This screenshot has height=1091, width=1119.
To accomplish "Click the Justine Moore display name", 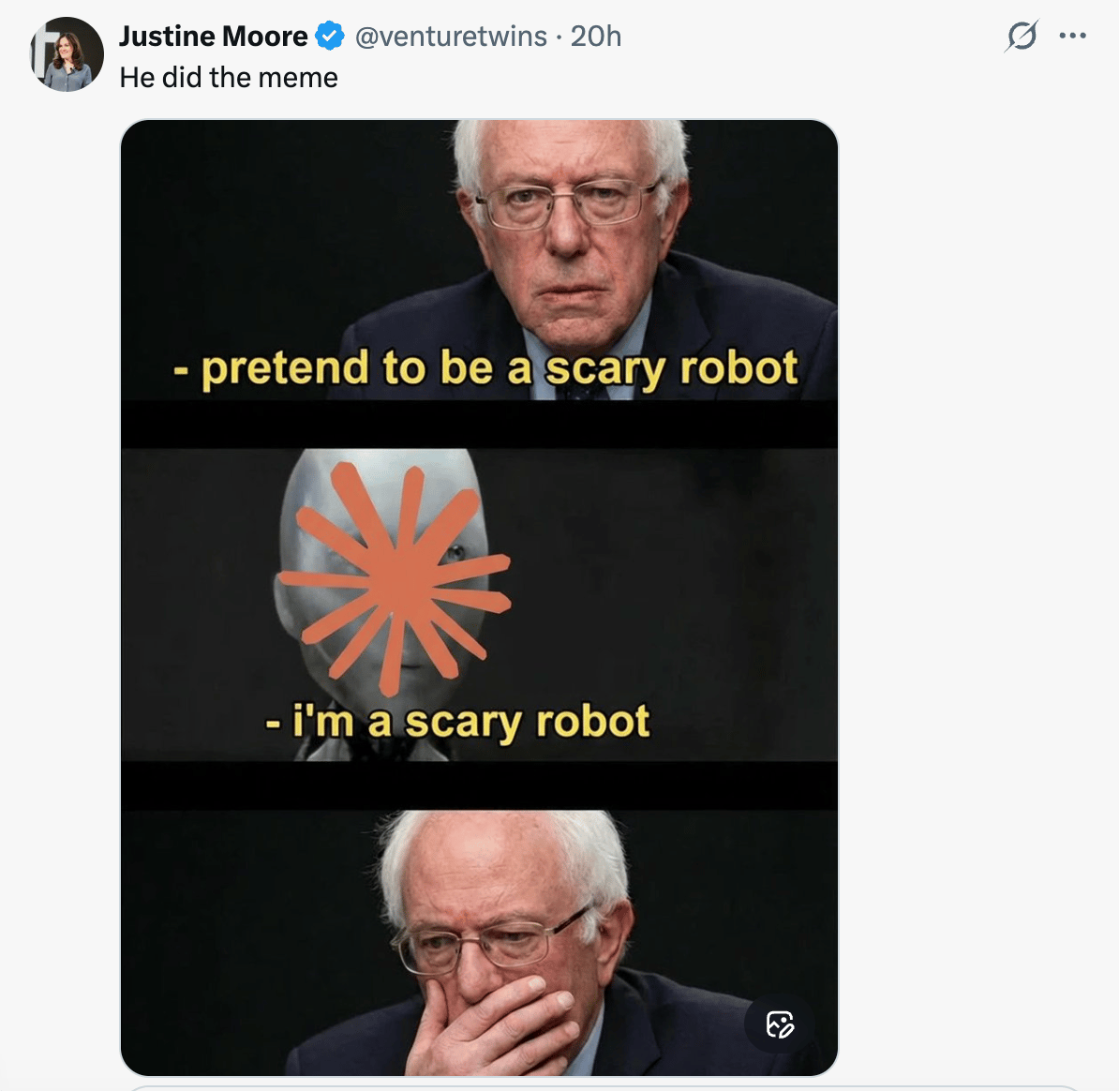I will click(213, 36).
